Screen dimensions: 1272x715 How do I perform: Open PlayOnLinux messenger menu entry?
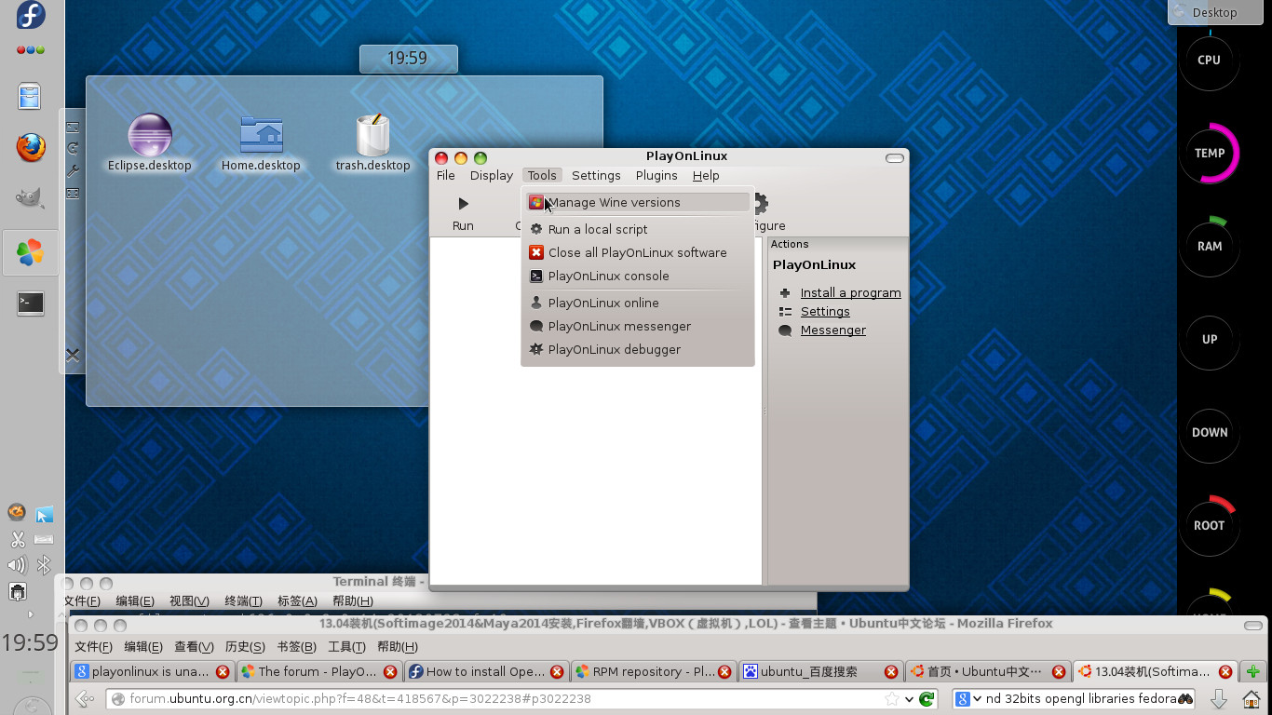[638, 326]
